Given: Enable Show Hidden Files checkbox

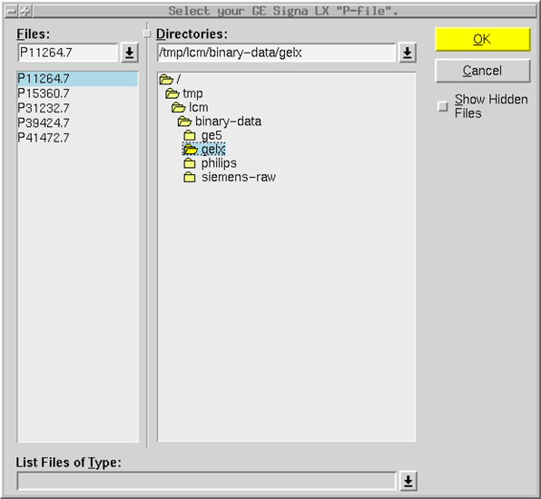Looking at the screenshot, I should pyautogui.click(x=443, y=106).
